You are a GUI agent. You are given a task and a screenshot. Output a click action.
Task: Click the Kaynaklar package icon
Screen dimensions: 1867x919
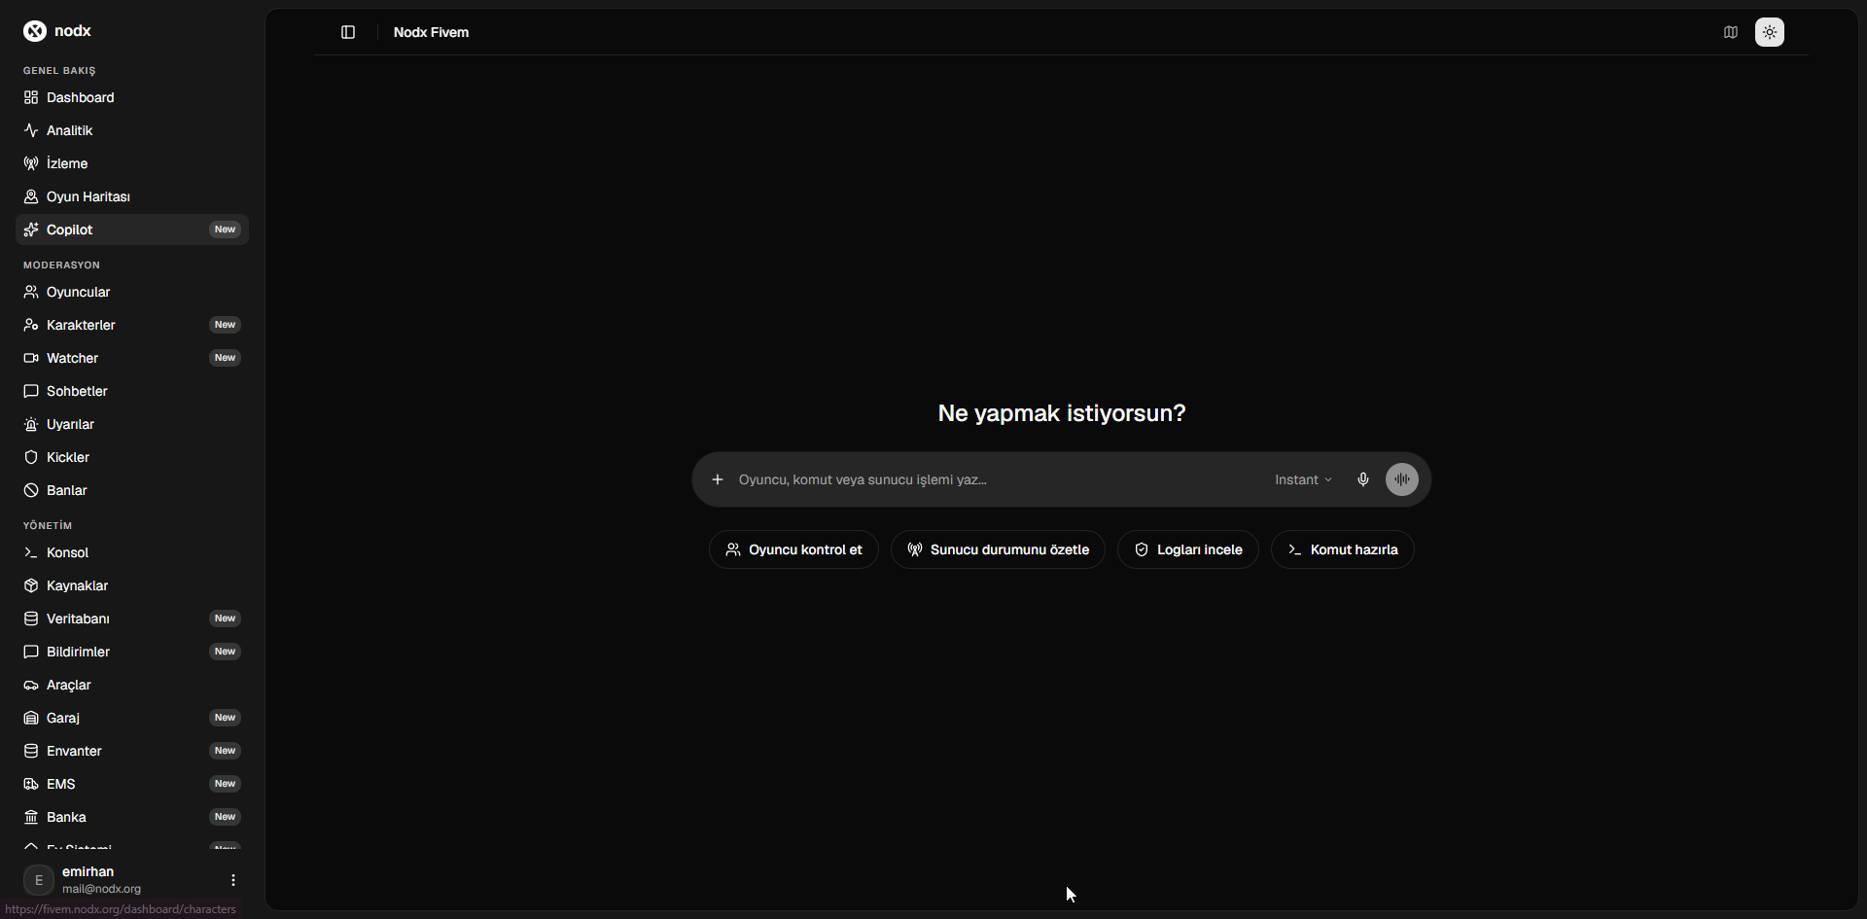click(x=31, y=585)
